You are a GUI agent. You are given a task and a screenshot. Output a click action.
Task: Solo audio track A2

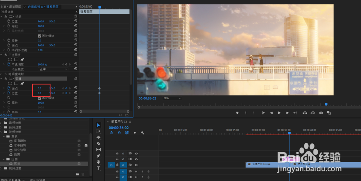142,177
